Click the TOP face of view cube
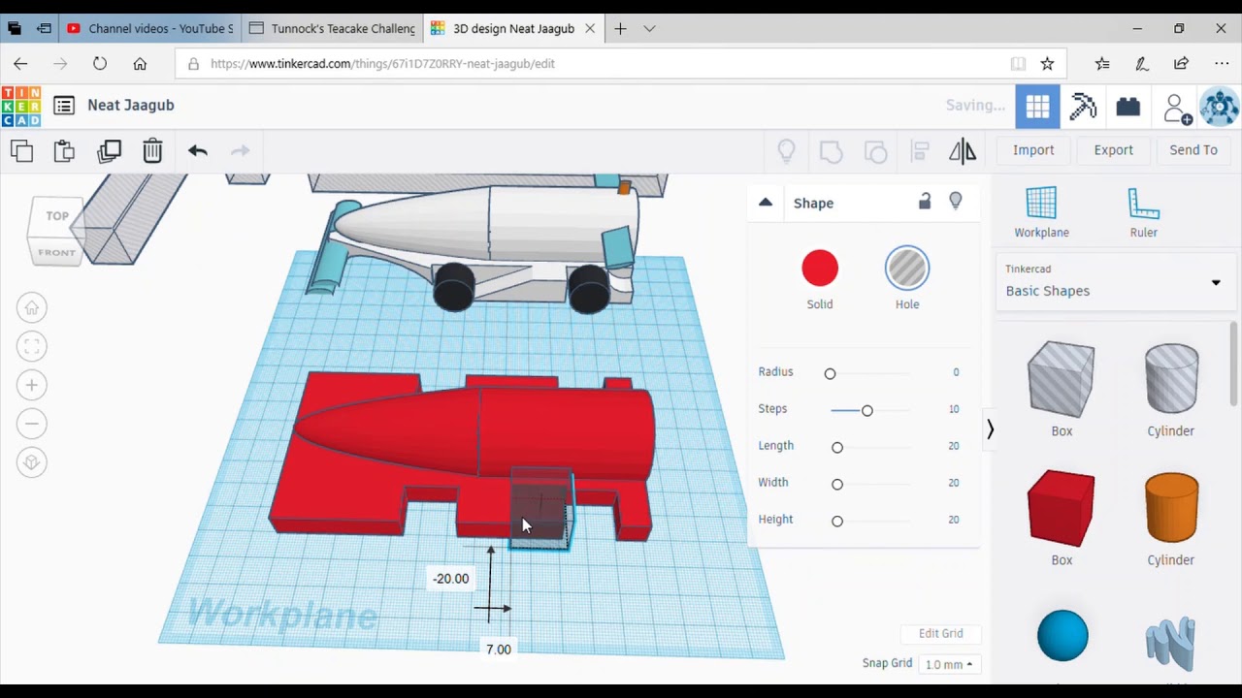The height and width of the screenshot is (698, 1242). (57, 216)
